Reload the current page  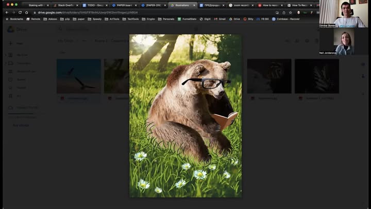[x=20, y=12]
